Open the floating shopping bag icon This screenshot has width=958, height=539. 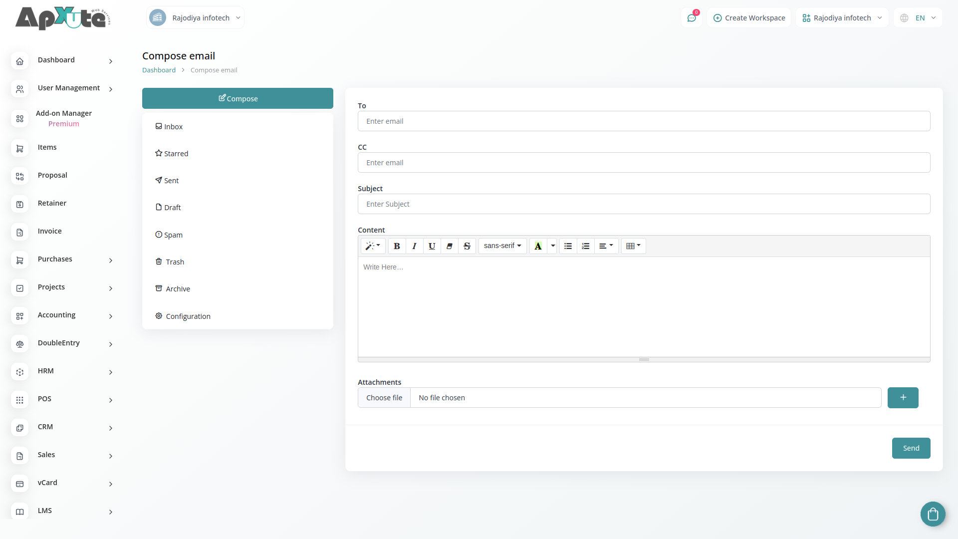[933, 514]
